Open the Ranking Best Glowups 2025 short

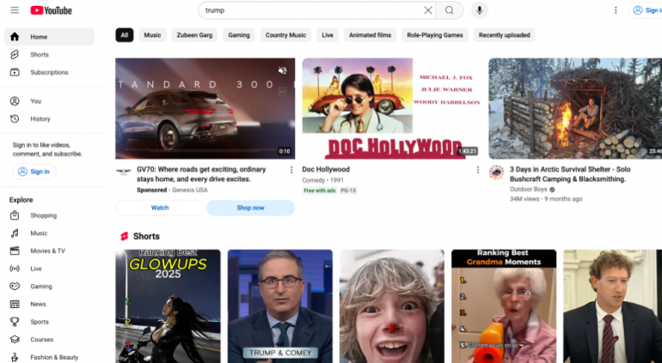tap(168, 306)
